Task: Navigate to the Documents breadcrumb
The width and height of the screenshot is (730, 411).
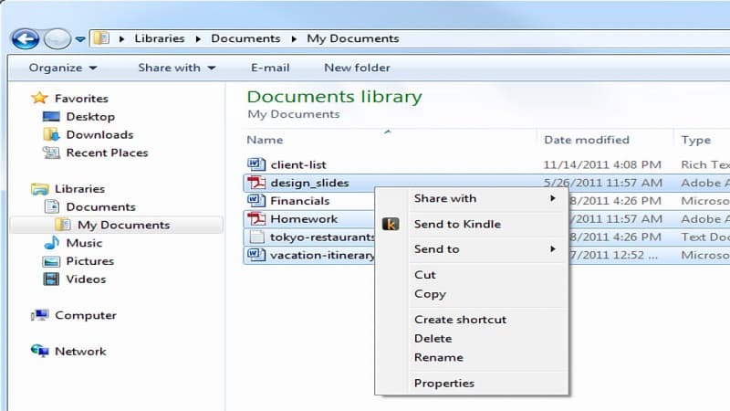Action: coord(245,38)
